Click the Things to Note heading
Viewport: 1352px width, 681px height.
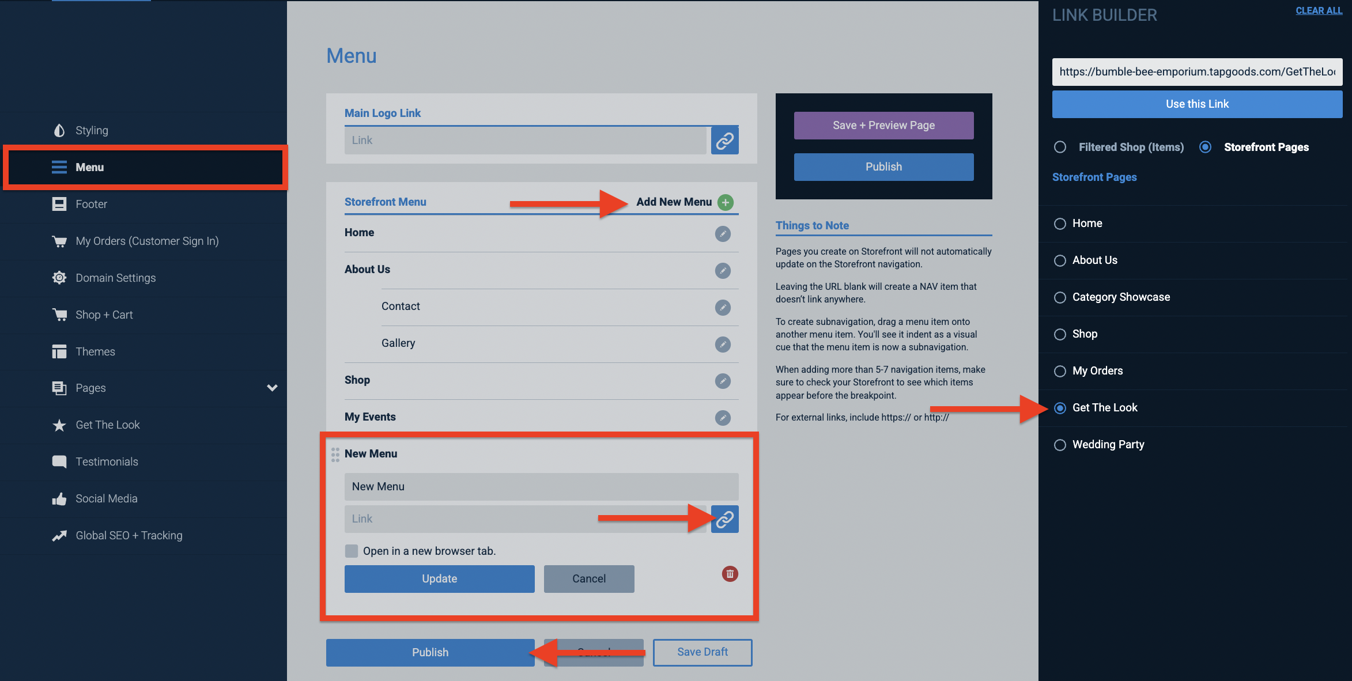coord(812,225)
